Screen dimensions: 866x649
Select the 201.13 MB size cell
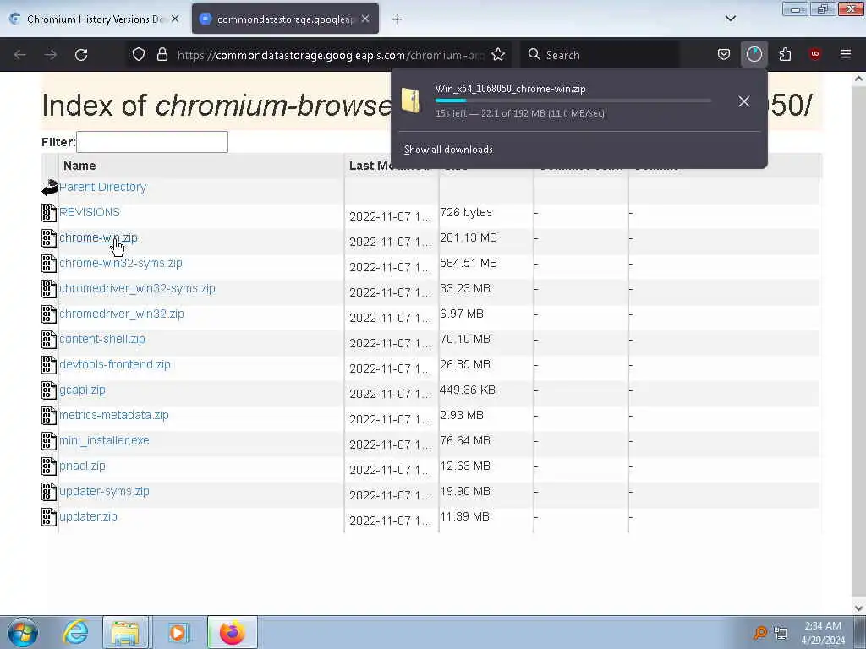tap(469, 237)
